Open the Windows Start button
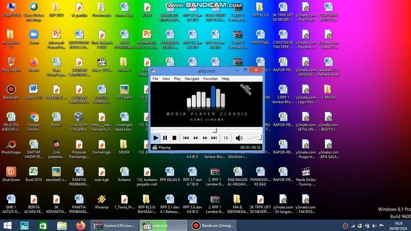This screenshot has height=231, width=411. click(7, 225)
